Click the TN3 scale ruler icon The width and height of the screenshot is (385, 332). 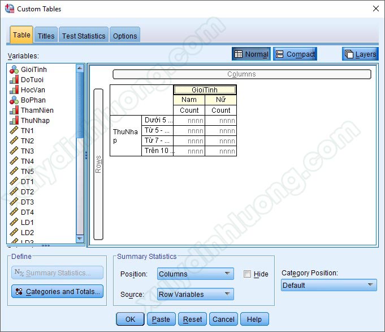(14, 151)
